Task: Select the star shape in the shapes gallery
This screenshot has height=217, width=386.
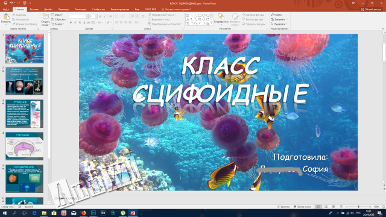Action: (207, 24)
